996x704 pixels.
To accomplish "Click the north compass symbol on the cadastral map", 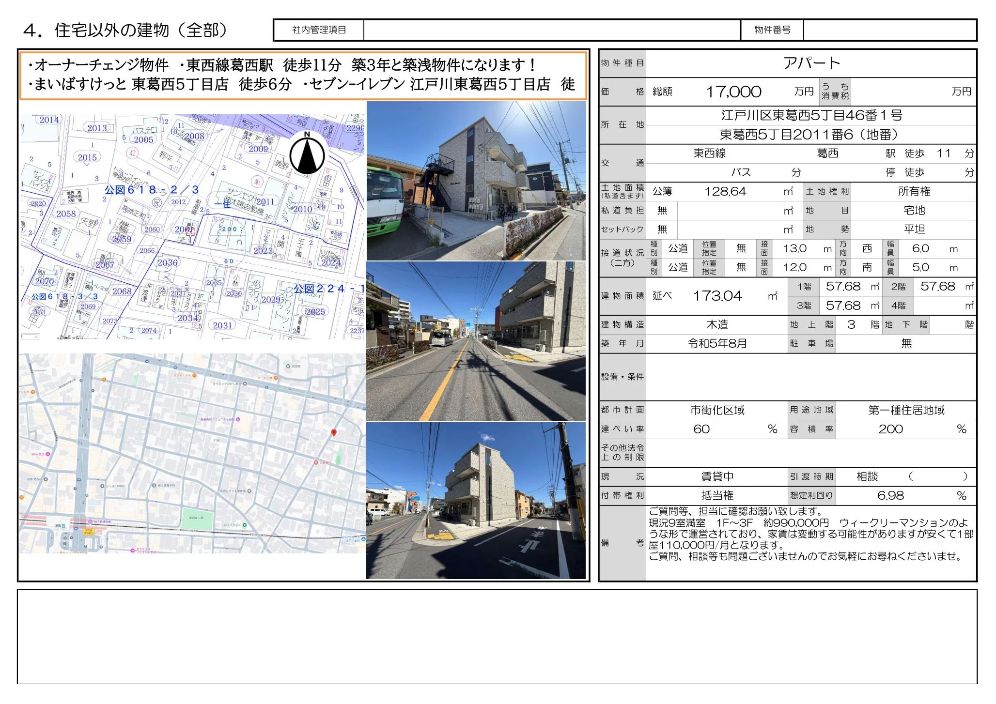I will pos(308,153).
